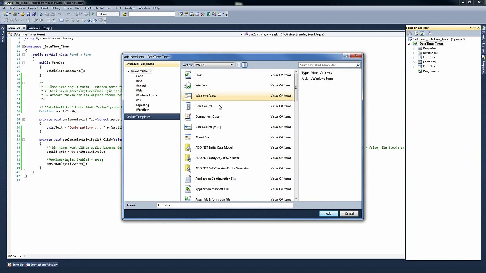
Task: Select the Application Configuration File icon
Action: click(188, 179)
